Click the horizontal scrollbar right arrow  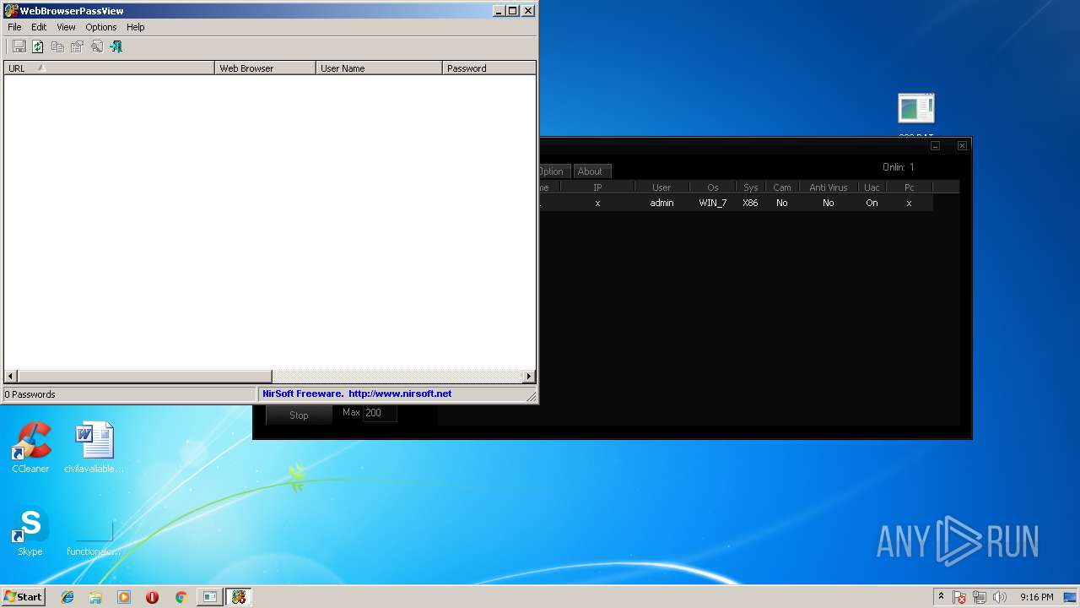tap(529, 377)
